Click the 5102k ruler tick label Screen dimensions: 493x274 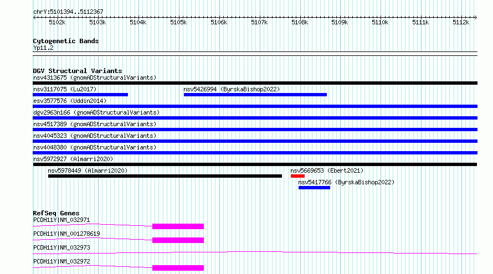pyautogui.click(x=57, y=22)
